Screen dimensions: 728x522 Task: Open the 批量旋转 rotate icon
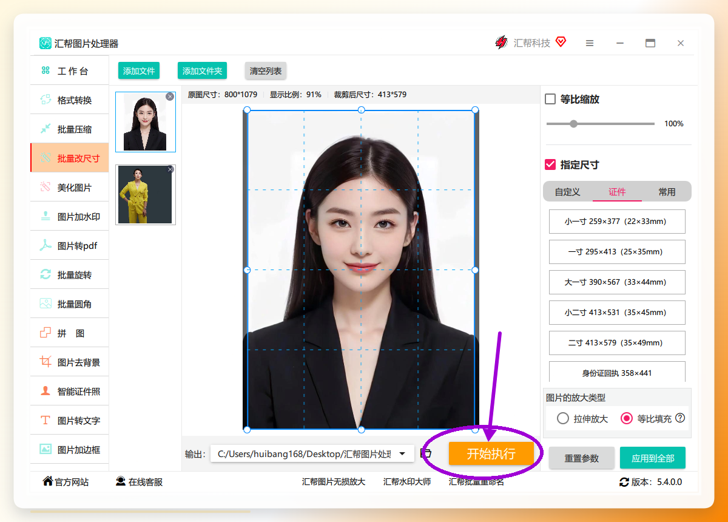45,274
